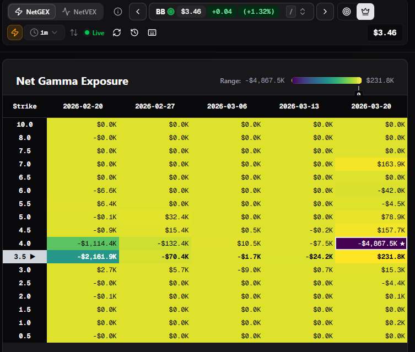
Task: Click the +0.04 price change badge
Action: [x=222, y=12]
